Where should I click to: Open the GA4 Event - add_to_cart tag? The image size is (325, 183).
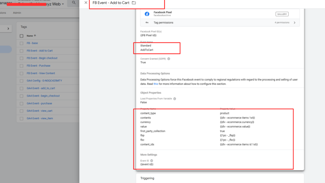[41, 88]
